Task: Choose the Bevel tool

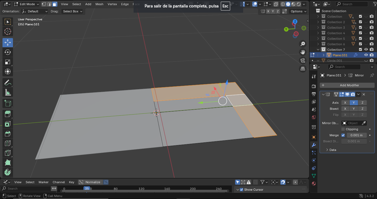Action: click(8, 134)
